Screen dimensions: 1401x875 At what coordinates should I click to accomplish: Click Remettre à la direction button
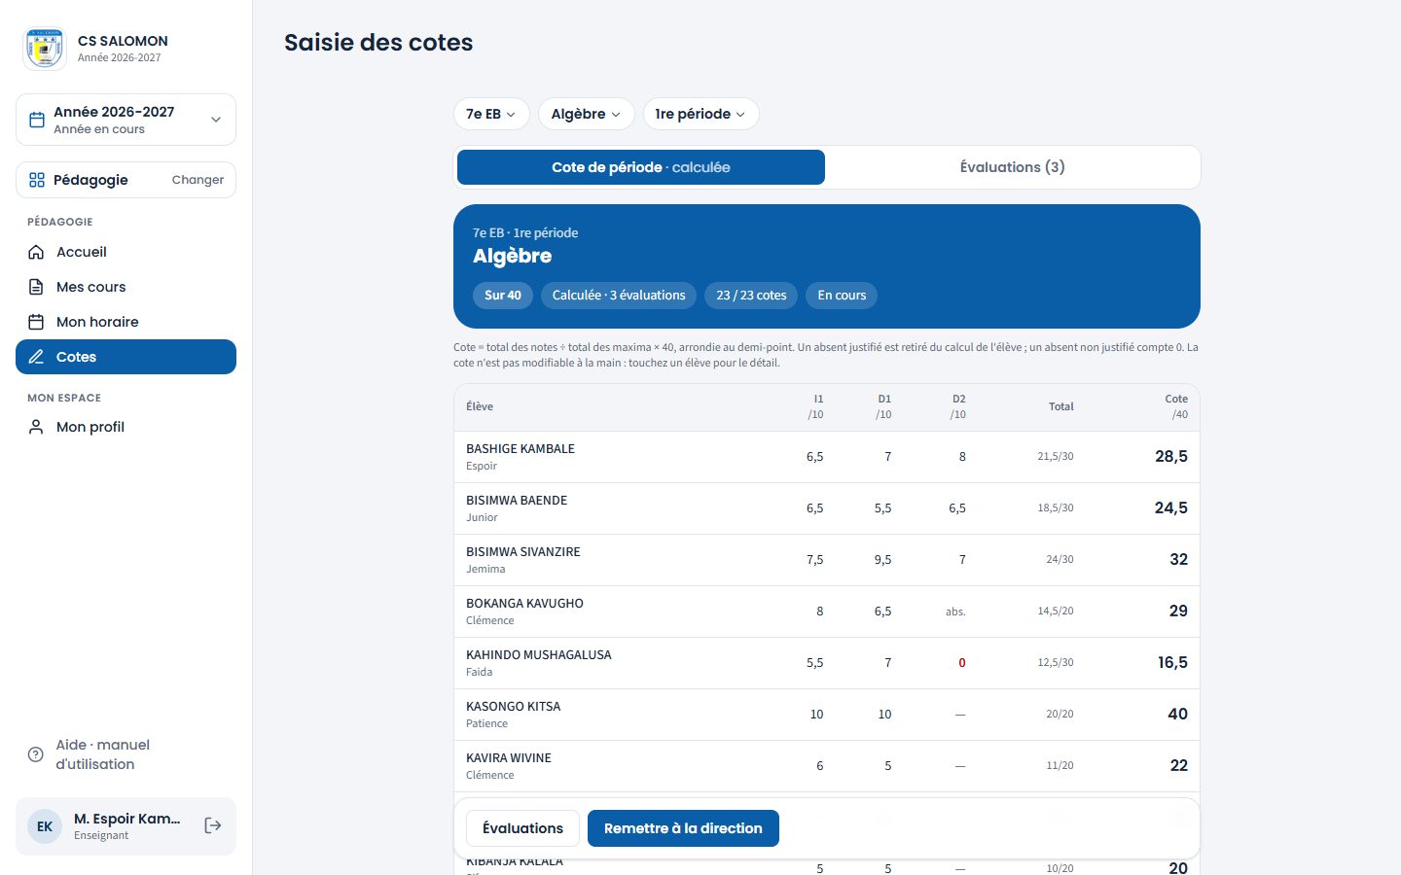pos(683,828)
